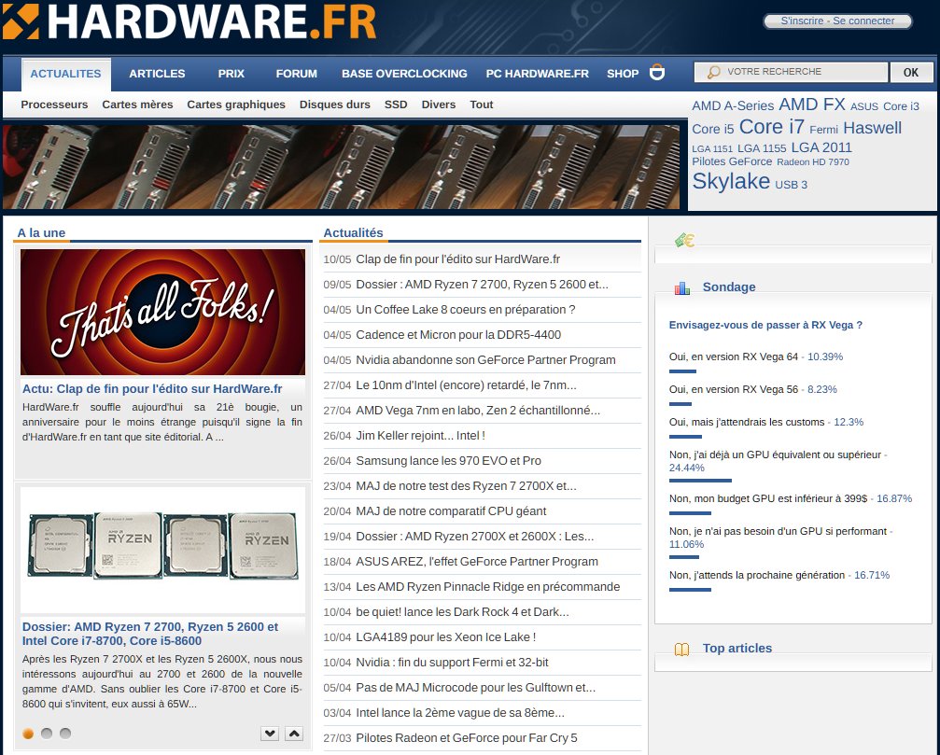The width and height of the screenshot is (940, 755).
Task: Click the Sondage bar chart icon
Action: [681, 287]
